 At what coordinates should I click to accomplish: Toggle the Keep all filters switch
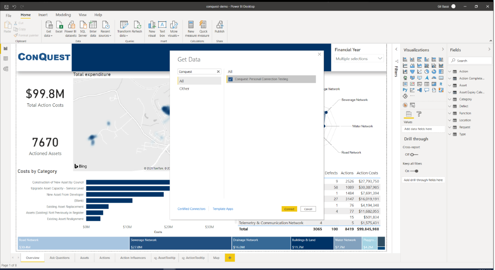coord(414,171)
